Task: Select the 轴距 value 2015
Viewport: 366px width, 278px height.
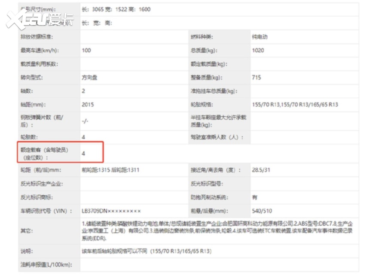Action: click(x=88, y=104)
